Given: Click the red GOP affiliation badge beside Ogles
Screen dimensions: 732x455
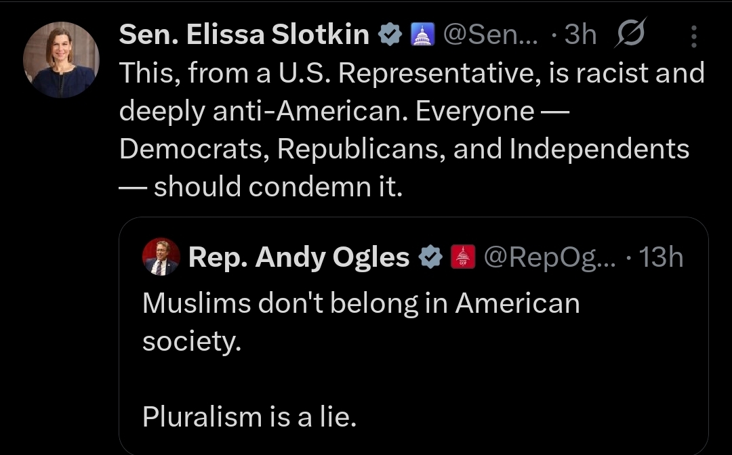Looking at the screenshot, I should tap(463, 257).
